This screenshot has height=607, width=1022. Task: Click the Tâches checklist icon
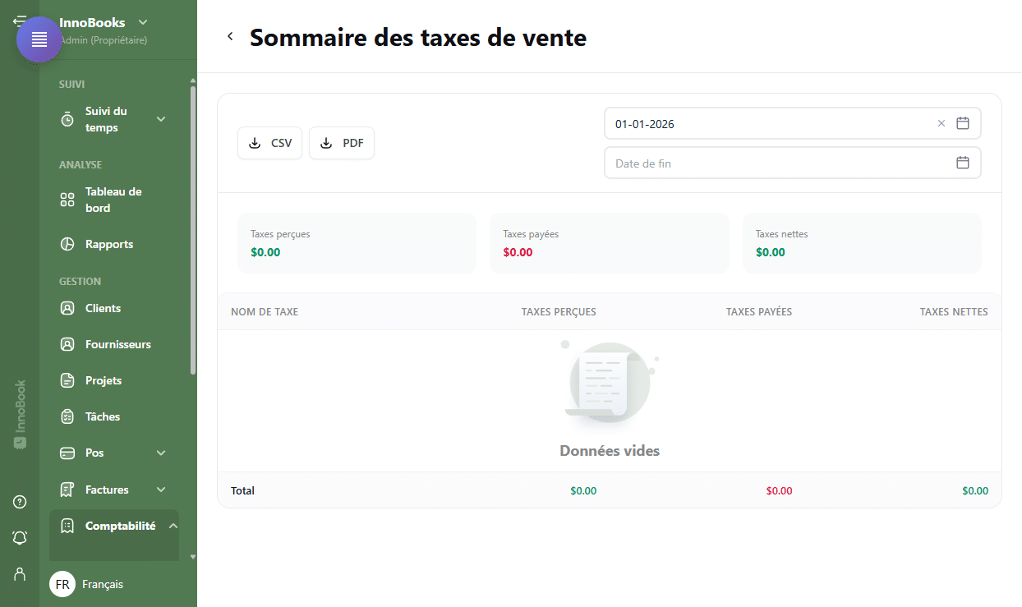(67, 416)
